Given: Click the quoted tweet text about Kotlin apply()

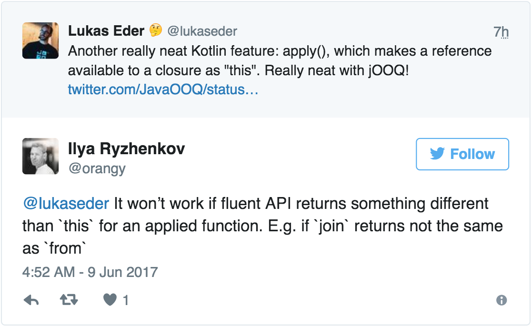Looking at the screenshot, I should [280, 60].
